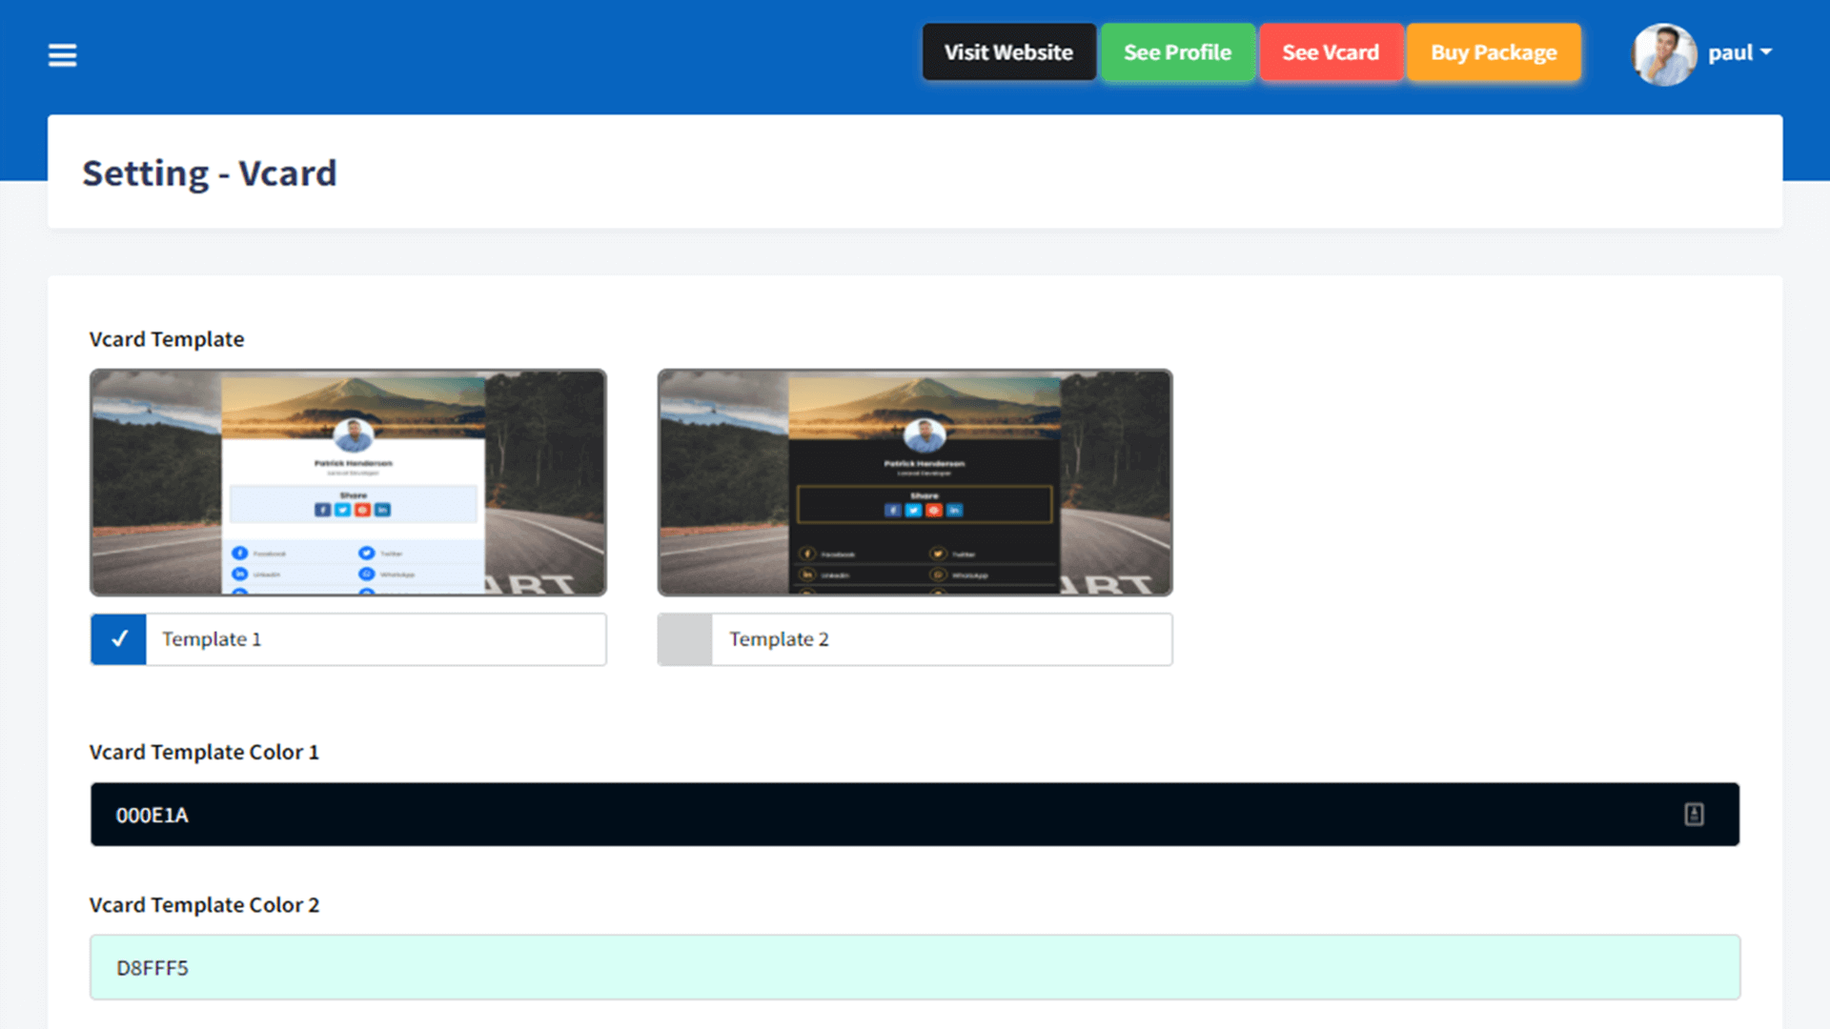Click the Google Plus share icon in Template 2 preview
This screenshot has height=1029, width=1830.
pyautogui.click(x=934, y=510)
